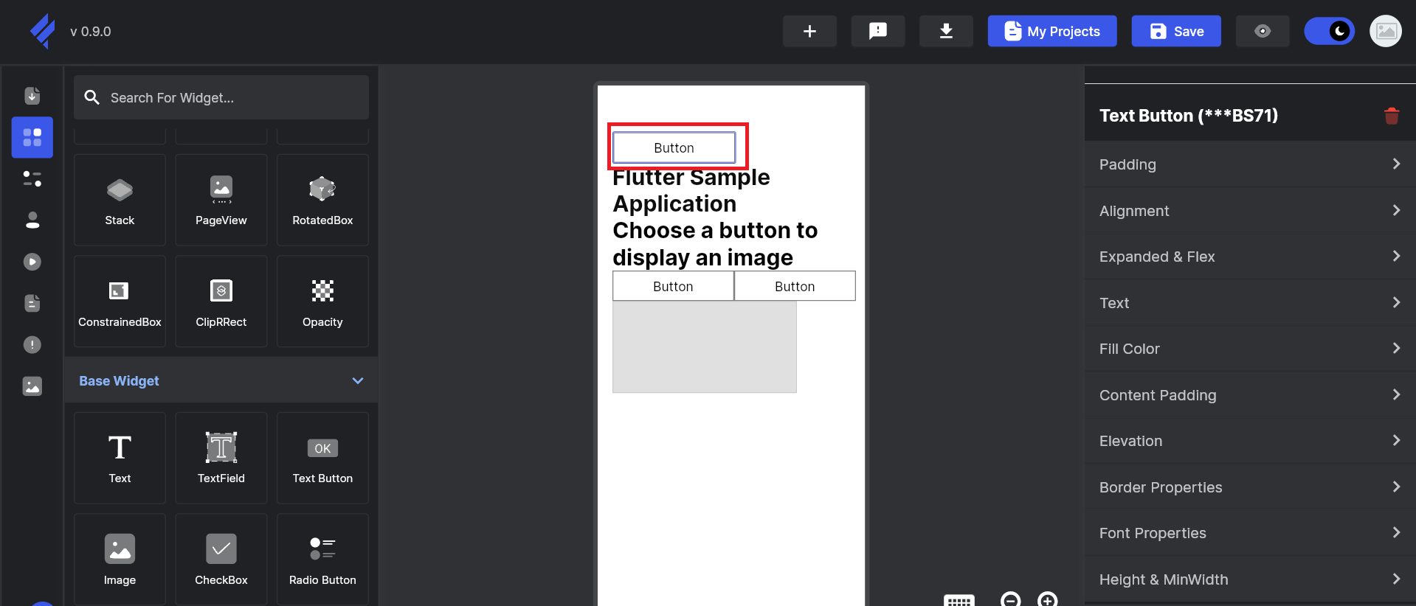Delete widget with red trash icon
The height and width of the screenshot is (606, 1416).
tap(1391, 116)
